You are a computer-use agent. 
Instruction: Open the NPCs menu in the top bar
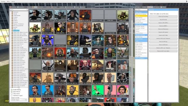click(x=8, y=1)
